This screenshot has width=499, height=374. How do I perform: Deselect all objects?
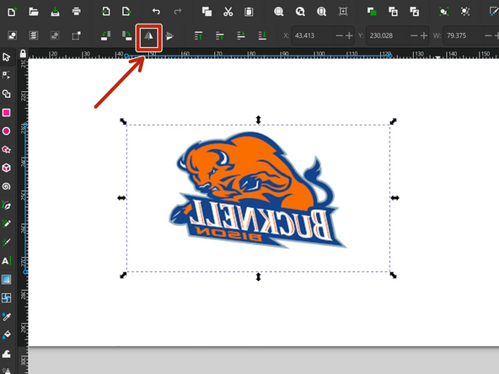tap(55, 35)
